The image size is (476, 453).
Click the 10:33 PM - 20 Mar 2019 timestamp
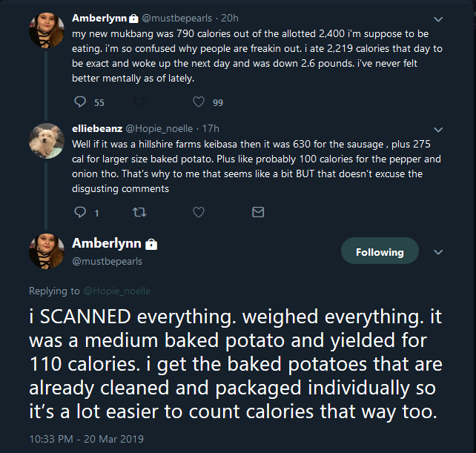pyautogui.click(x=87, y=439)
